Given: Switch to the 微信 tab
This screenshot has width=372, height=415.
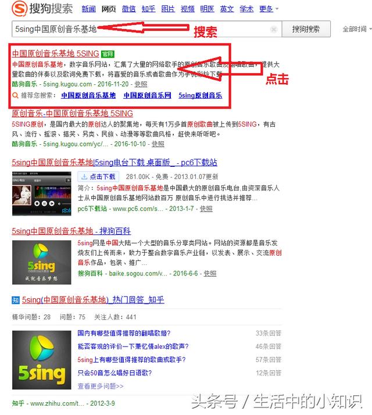Looking at the screenshot, I should coord(128,9).
